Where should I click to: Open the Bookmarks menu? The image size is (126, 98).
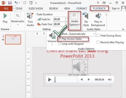[x=18, y=19]
